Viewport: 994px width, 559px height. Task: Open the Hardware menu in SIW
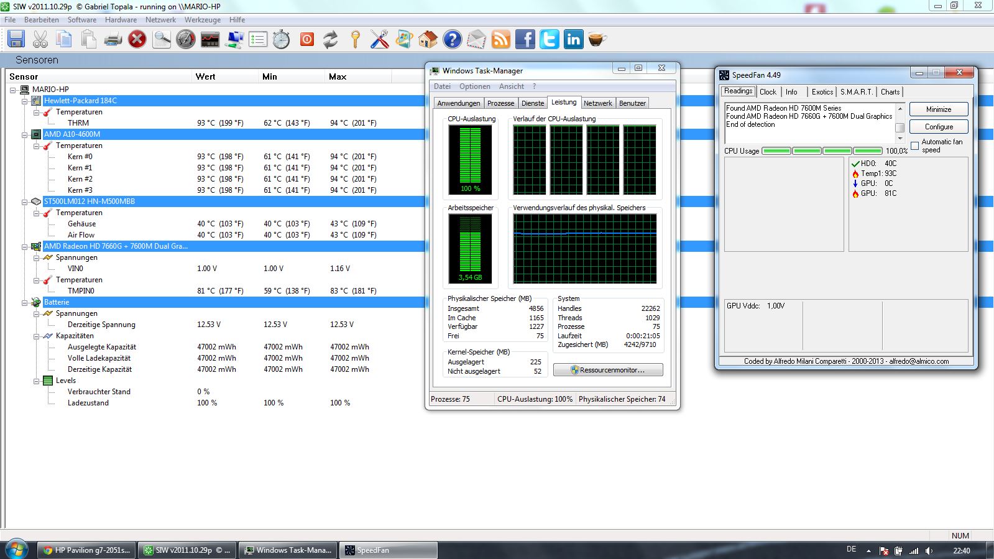click(121, 20)
